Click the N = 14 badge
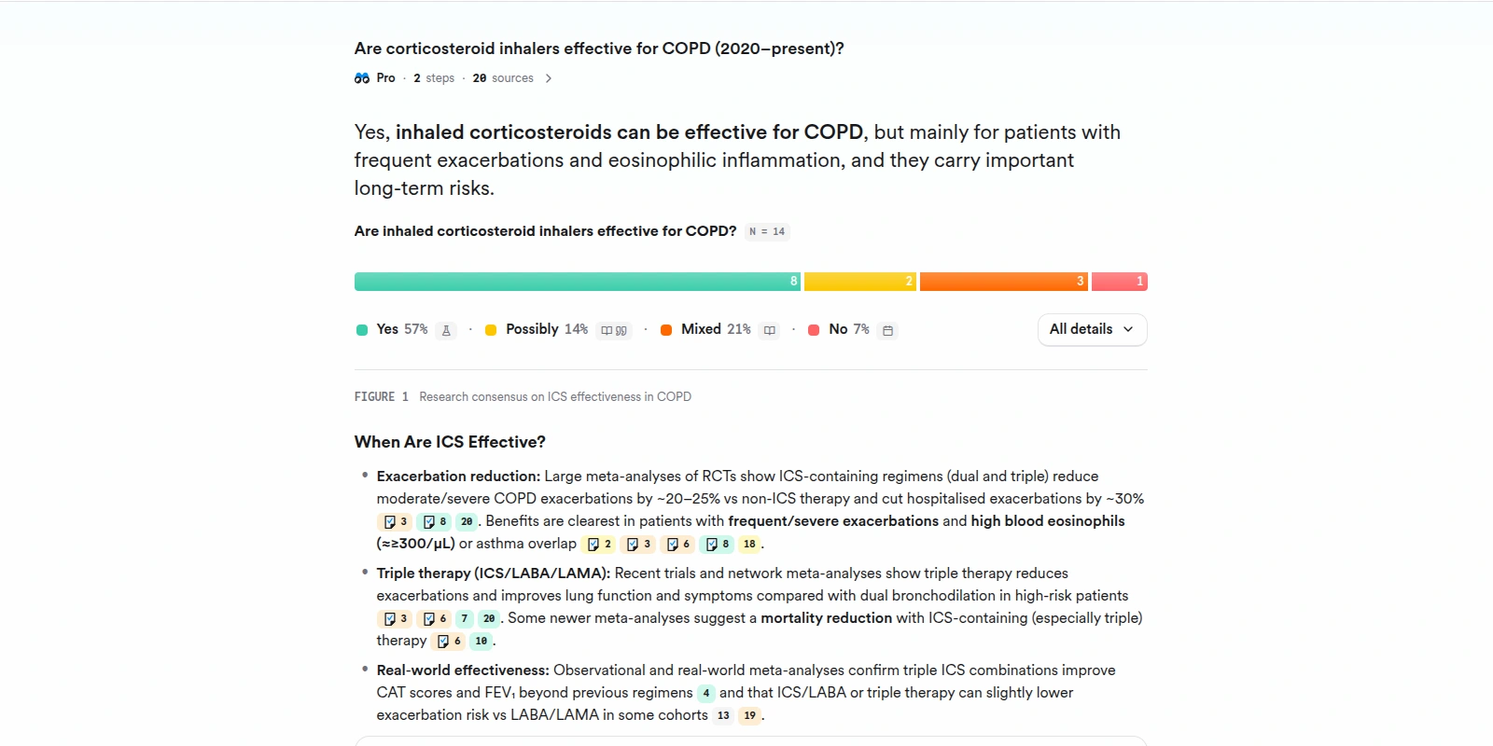 point(767,232)
